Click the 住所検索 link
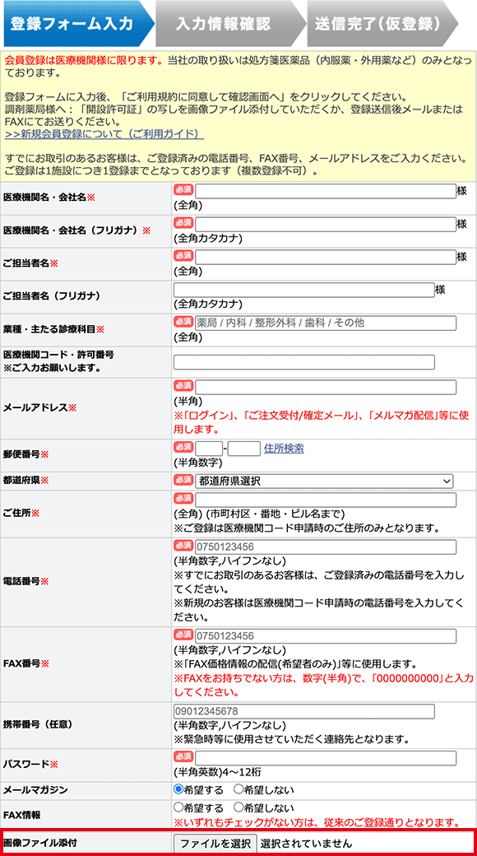The image size is (477, 856). [284, 449]
